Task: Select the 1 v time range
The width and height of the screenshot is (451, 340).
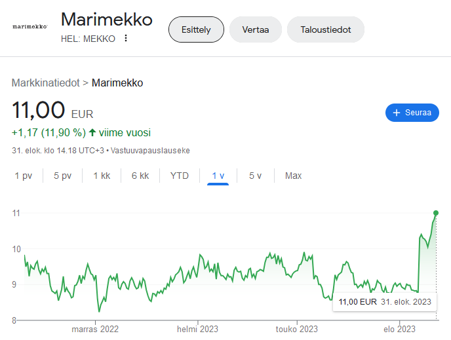Action: pos(218,176)
